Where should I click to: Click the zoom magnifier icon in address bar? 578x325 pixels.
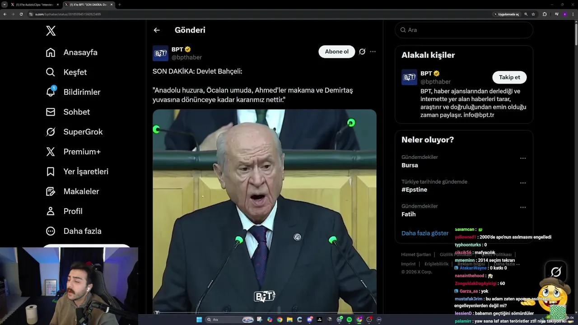click(526, 14)
